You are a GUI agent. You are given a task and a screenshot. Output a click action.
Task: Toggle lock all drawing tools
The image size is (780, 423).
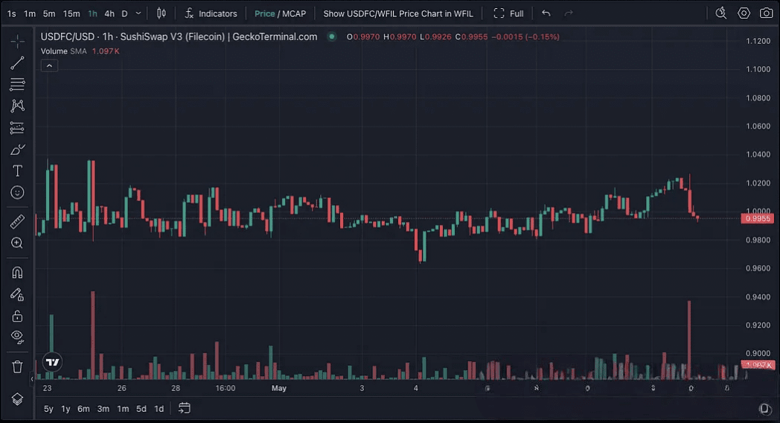[x=17, y=316]
